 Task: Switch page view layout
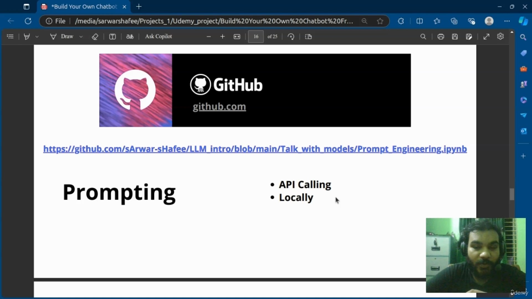(308, 37)
